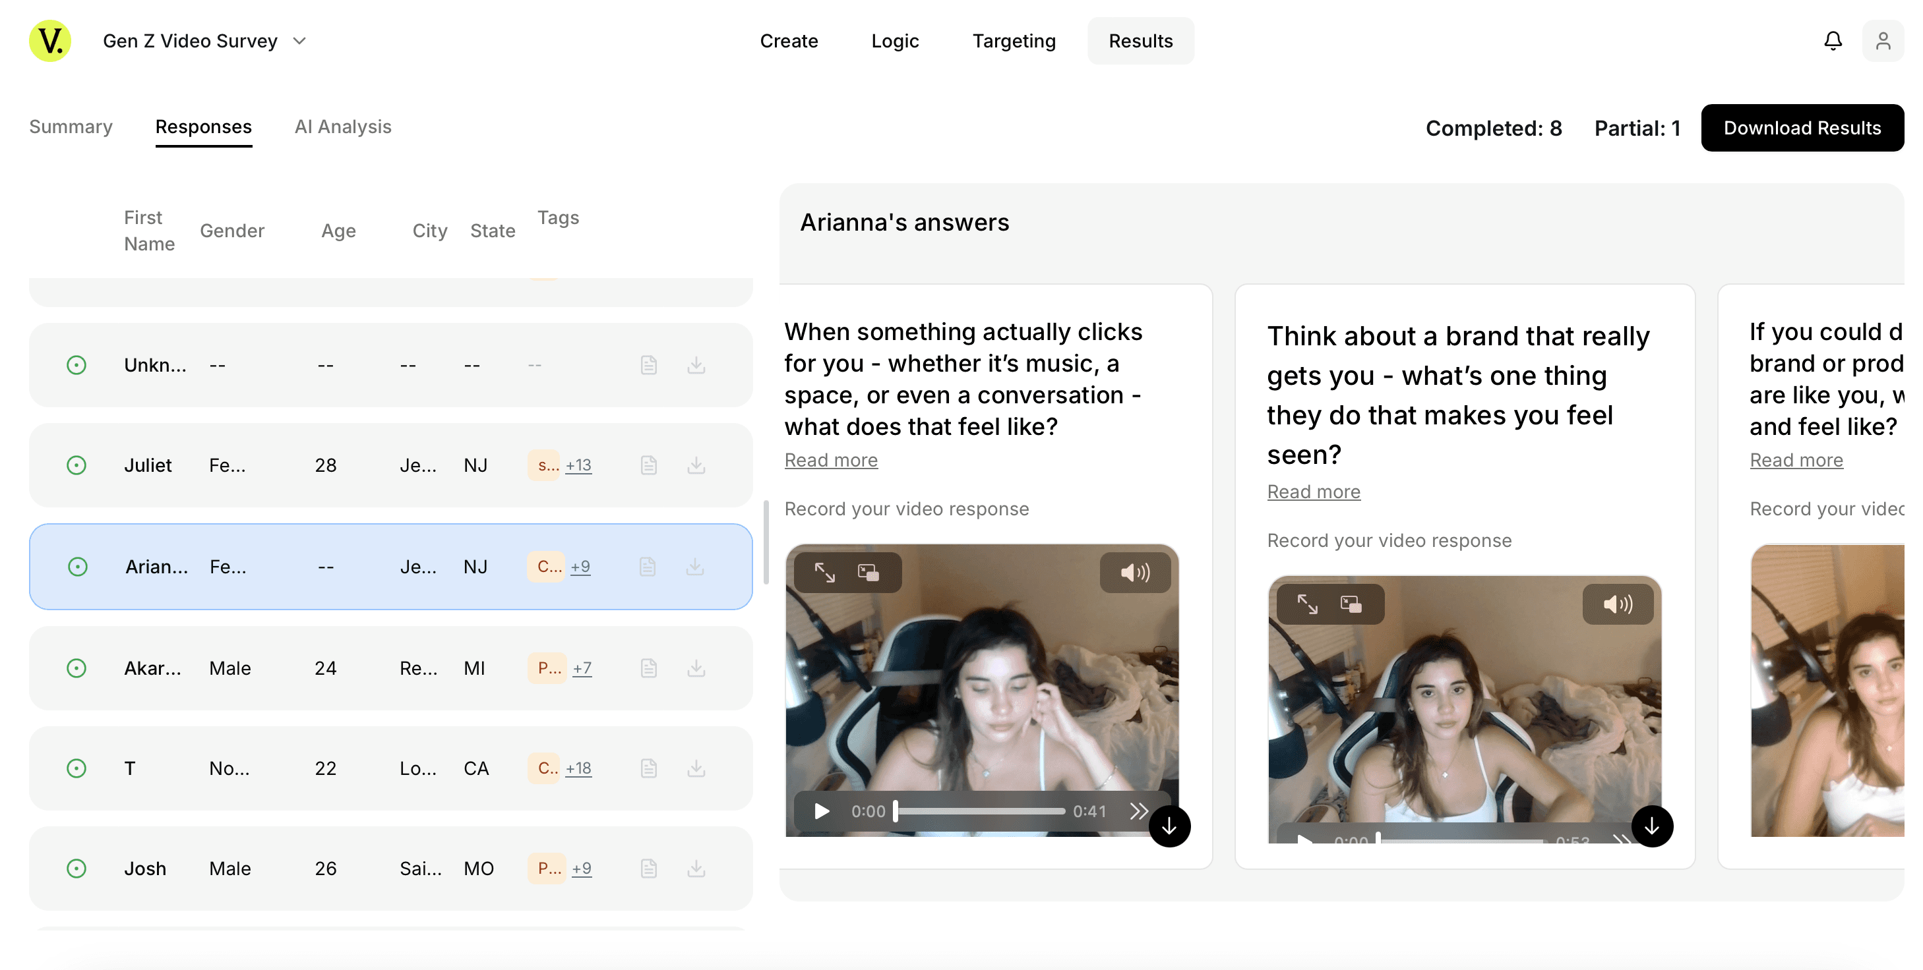Open Gen Z Video Survey dropdown
1923x970 pixels.
[x=299, y=41]
